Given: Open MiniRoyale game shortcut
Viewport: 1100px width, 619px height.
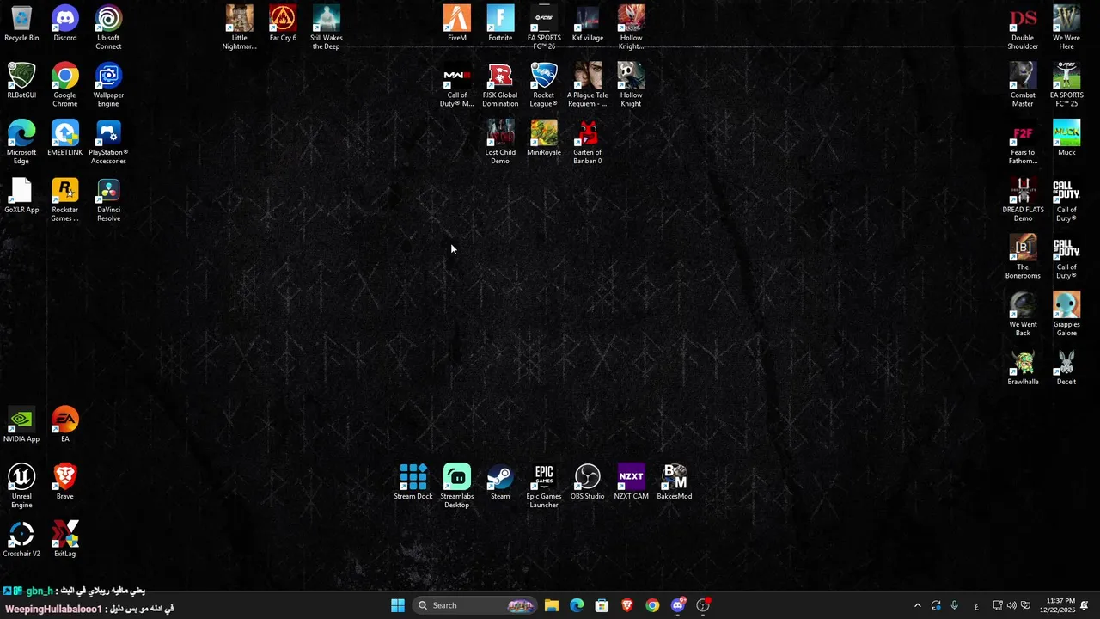Looking at the screenshot, I should 544,138.
